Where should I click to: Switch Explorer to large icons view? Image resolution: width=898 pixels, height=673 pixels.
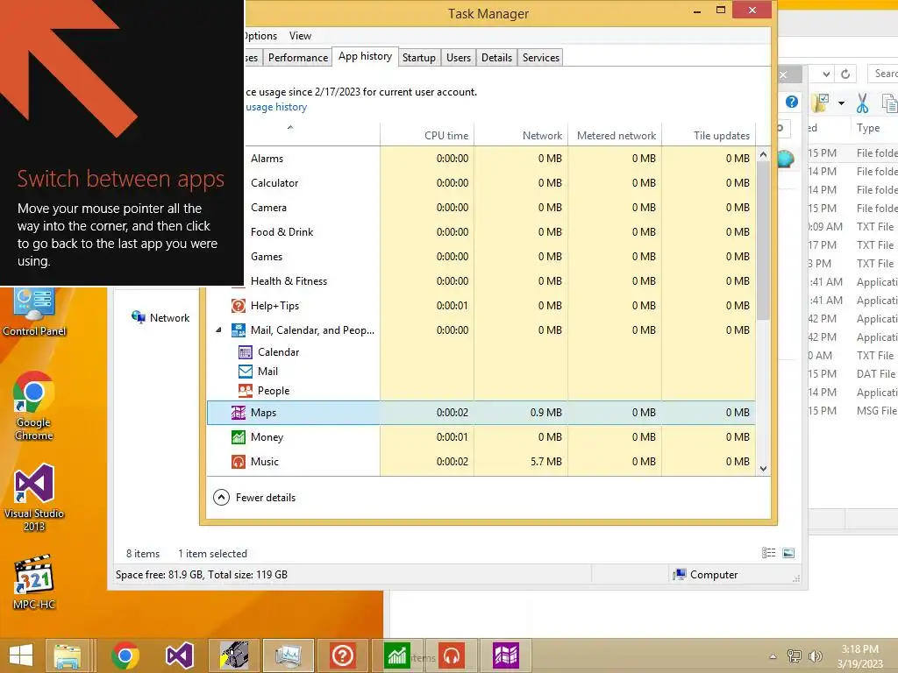(x=788, y=553)
